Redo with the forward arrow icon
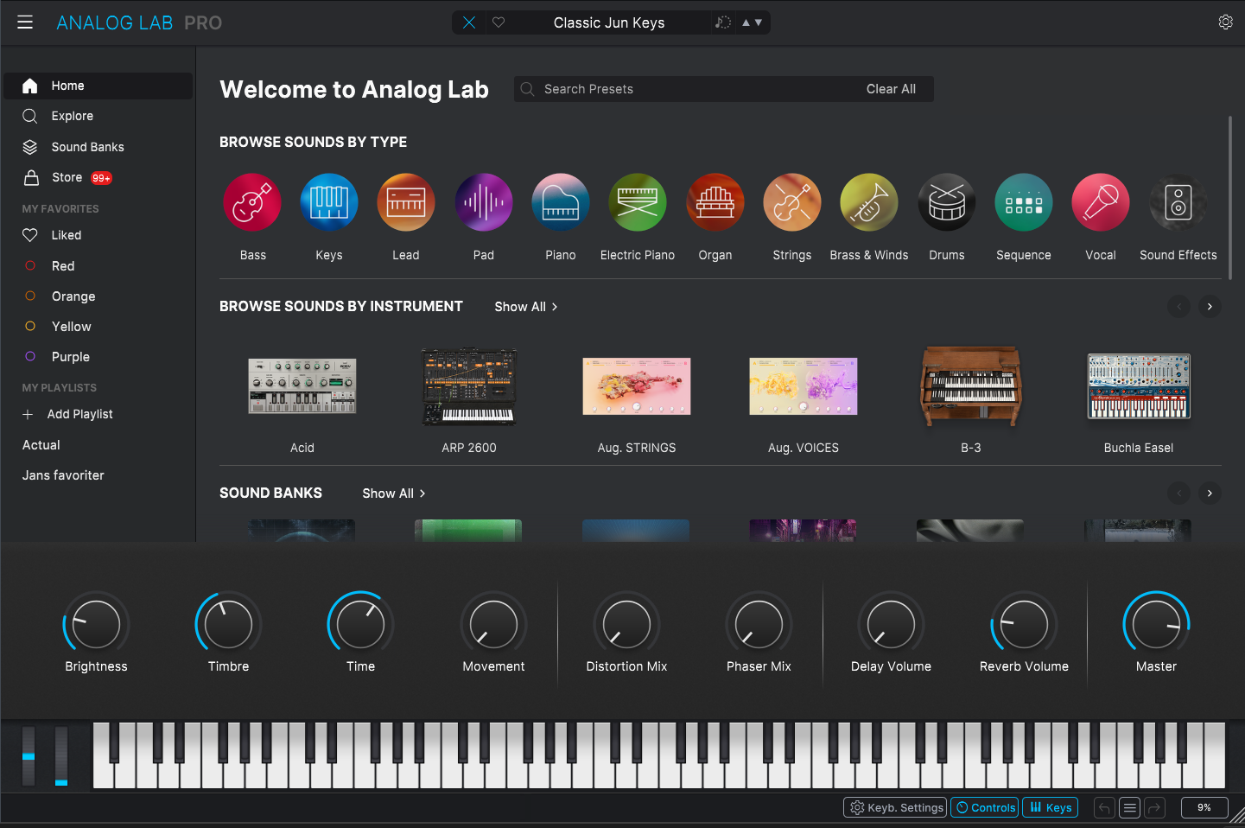This screenshot has height=828, width=1245. pos(1155,807)
